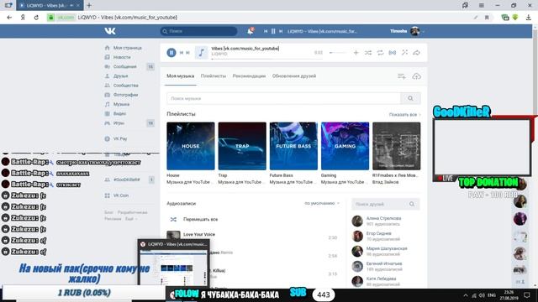Viewport: 538px width, 302px height.
Task: Toggle shuffle in the music player
Action: pyautogui.click(x=368, y=52)
